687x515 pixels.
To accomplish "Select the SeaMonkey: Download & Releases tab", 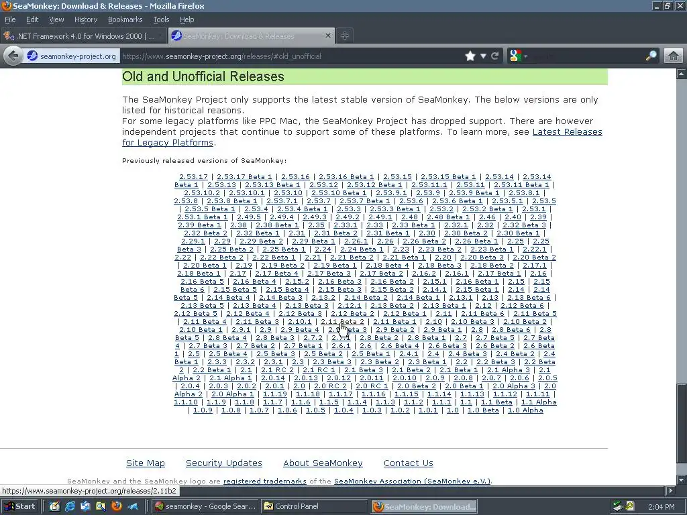I will pos(251,36).
